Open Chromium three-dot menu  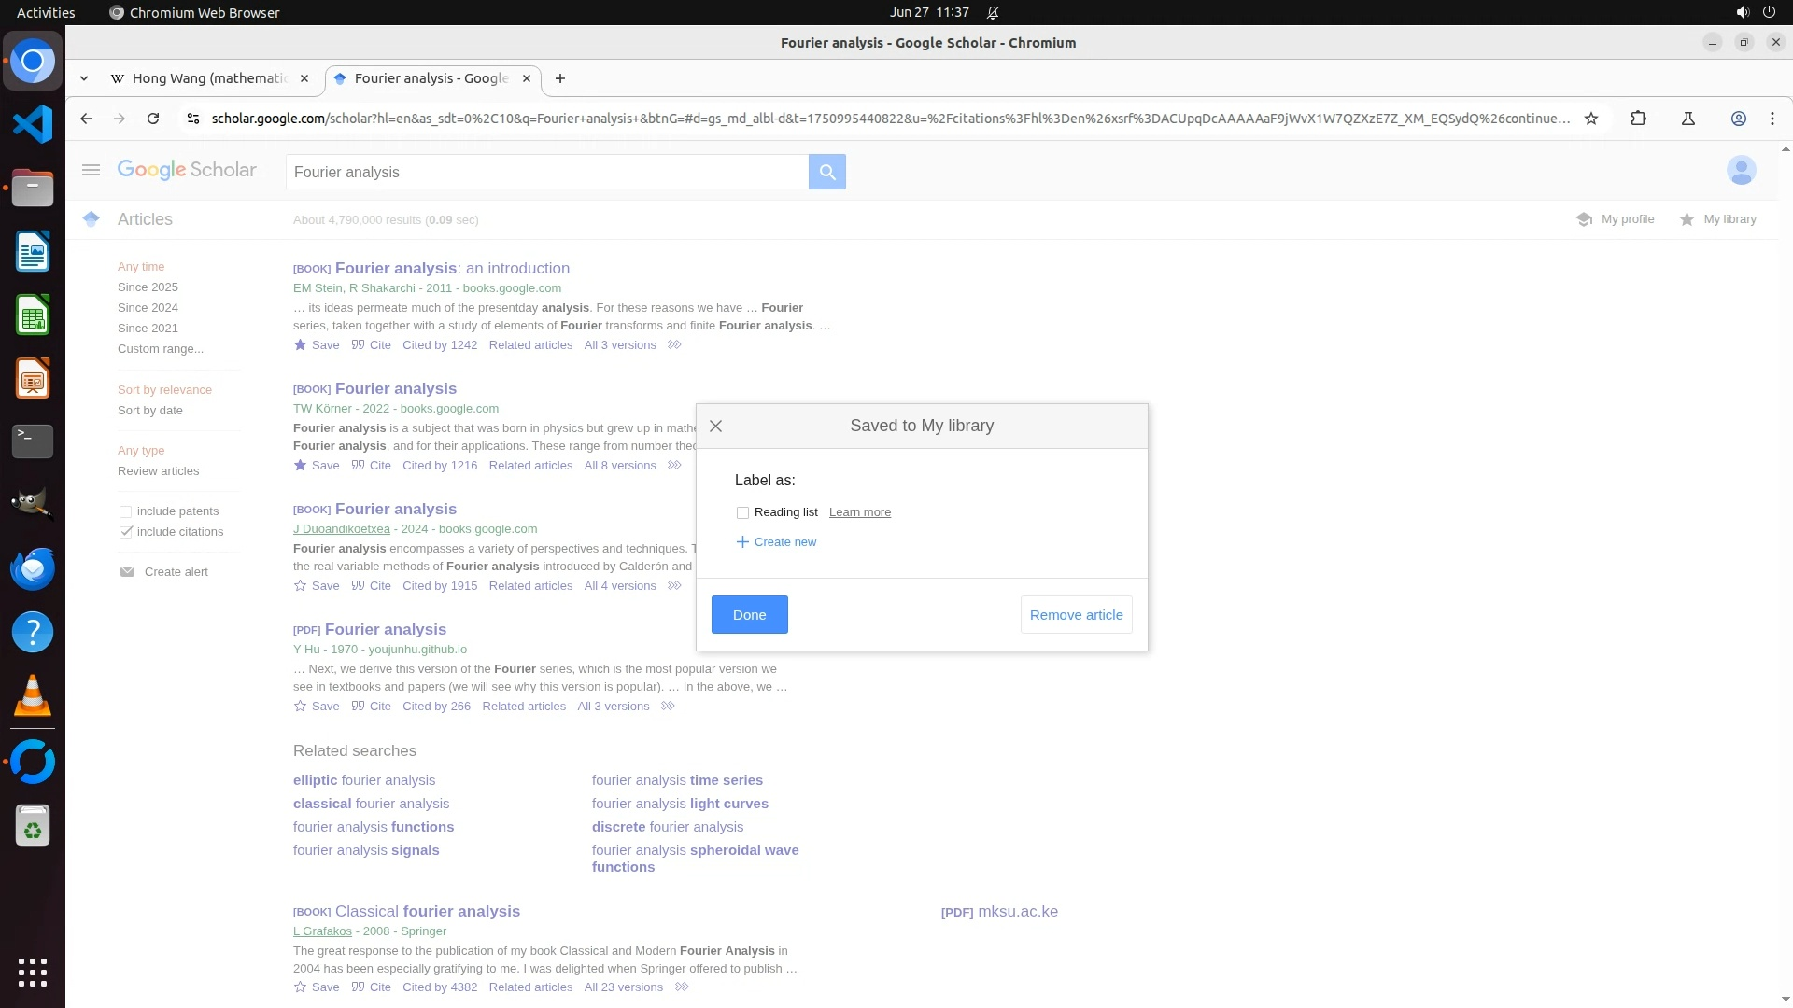[x=1772, y=119]
